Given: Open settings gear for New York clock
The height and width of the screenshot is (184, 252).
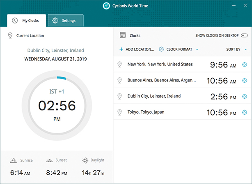Looking at the screenshot, I should [245, 65].
